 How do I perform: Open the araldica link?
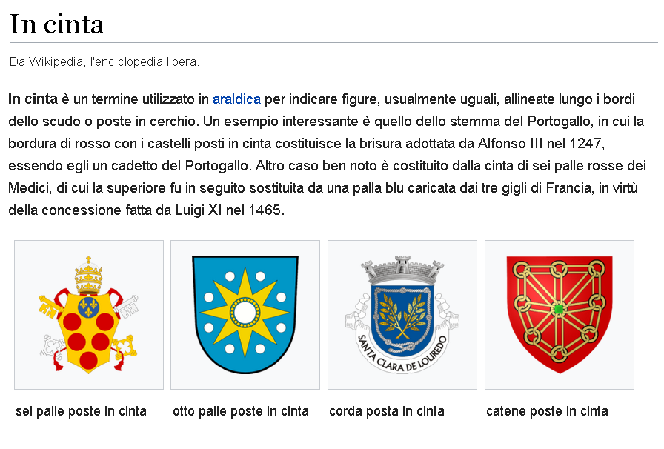(236, 99)
